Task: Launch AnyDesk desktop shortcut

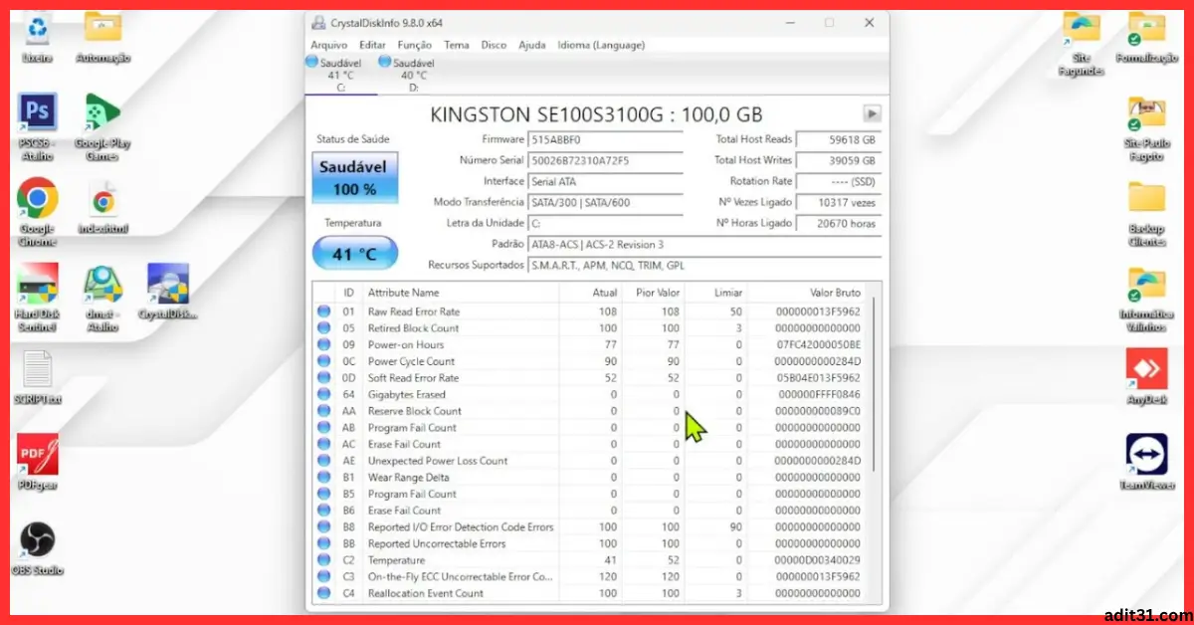Action: point(1146,376)
